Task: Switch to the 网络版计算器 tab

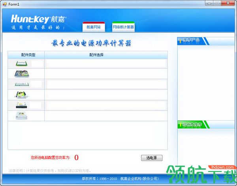Action: [x=123, y=27]
